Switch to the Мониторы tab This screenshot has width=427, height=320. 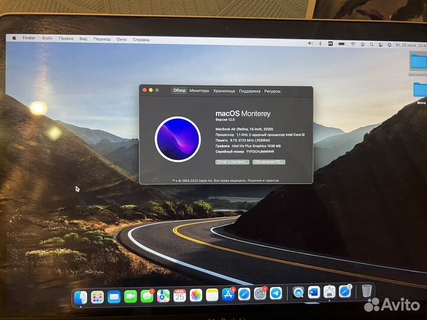(x=199, y=91)
